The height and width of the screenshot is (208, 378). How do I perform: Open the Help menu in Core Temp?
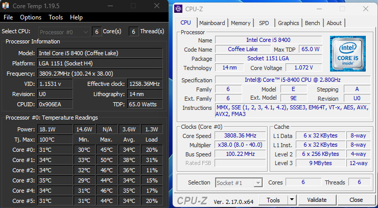click(76, 17)
